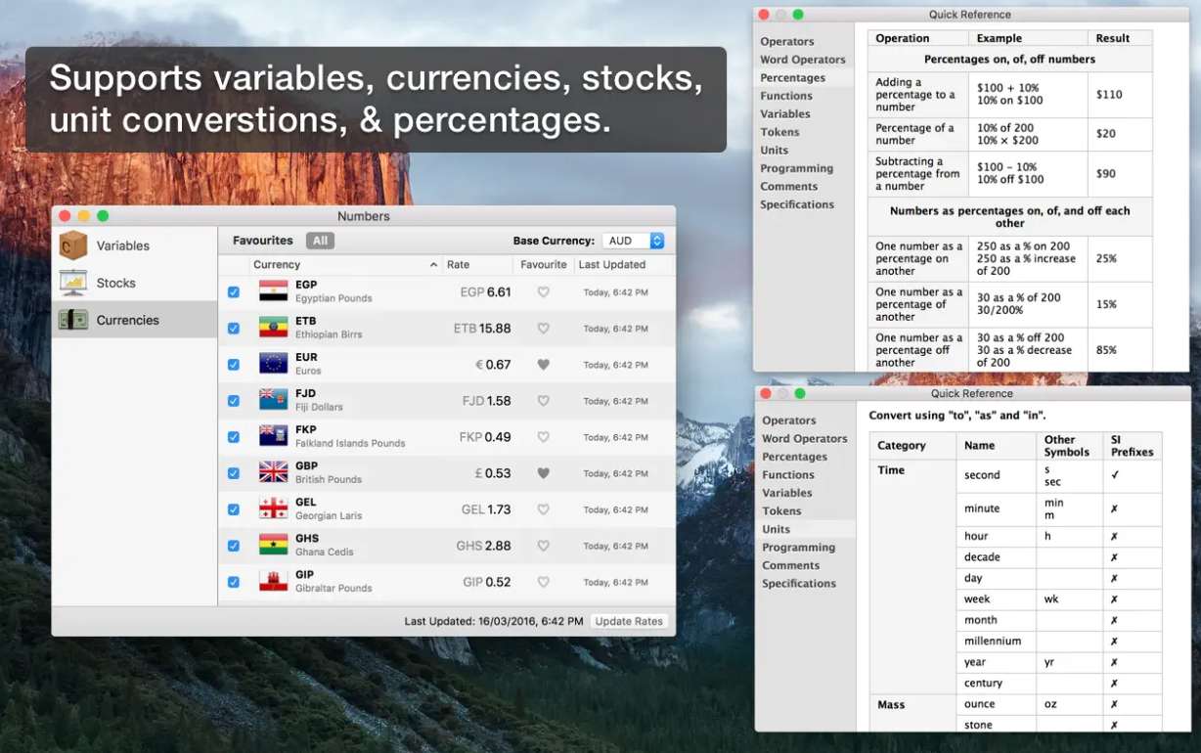The height and width of the screenshot is (753, 1201).
Task: Select Operators in lower Quick Reference sidebar
Action: pyautogui.click(x=789, y=421)
